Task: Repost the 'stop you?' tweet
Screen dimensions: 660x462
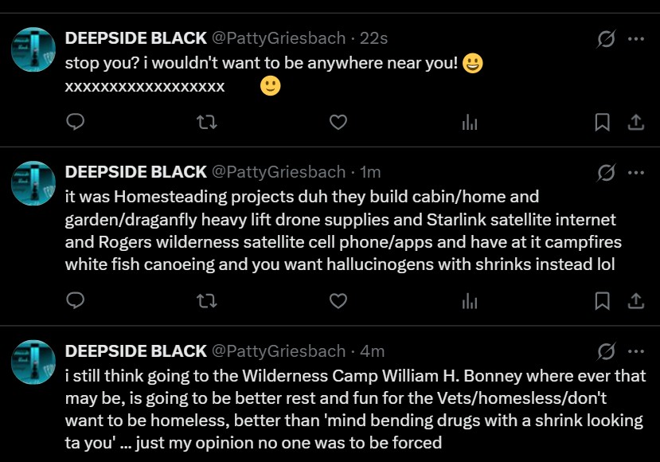Action: tap(207, 122)
